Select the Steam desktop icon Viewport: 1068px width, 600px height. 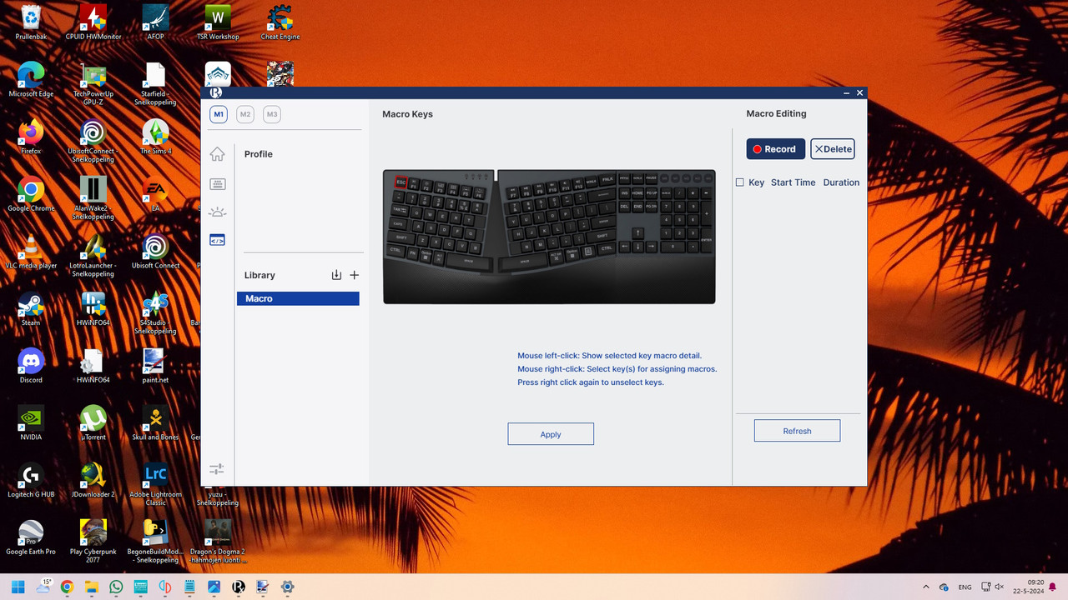pos(31,308)
